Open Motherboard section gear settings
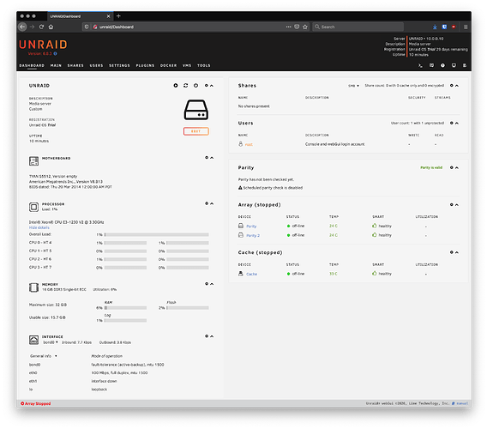Image resolution: width=487 pixels, height=429 pixels. point(207,158)
